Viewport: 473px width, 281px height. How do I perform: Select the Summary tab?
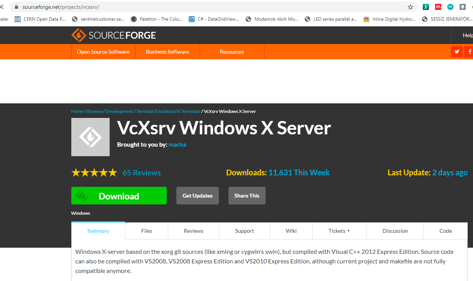98,231
